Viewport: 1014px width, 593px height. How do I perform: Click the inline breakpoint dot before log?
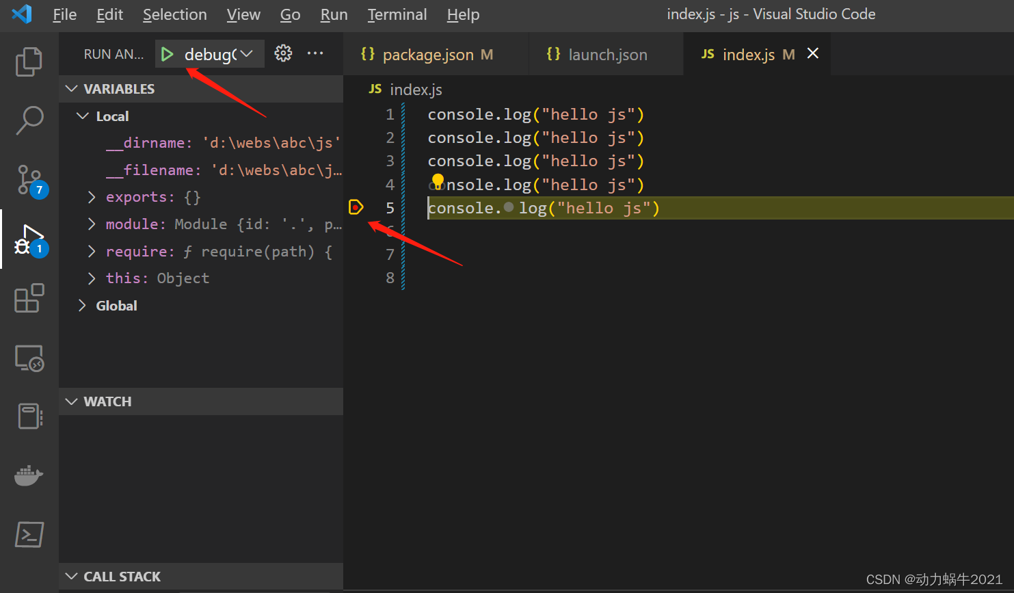point(509,207)
